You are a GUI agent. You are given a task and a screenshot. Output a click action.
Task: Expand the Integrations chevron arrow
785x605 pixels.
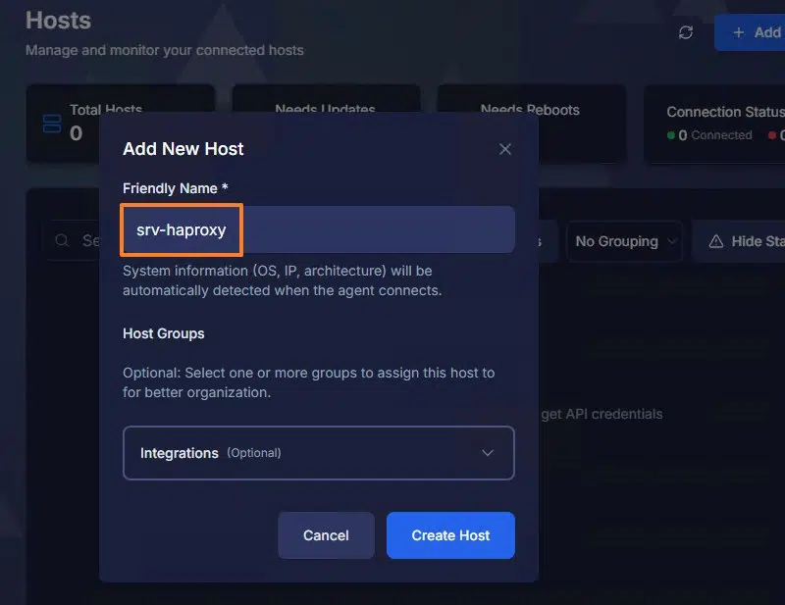click(x=488, y=453)
